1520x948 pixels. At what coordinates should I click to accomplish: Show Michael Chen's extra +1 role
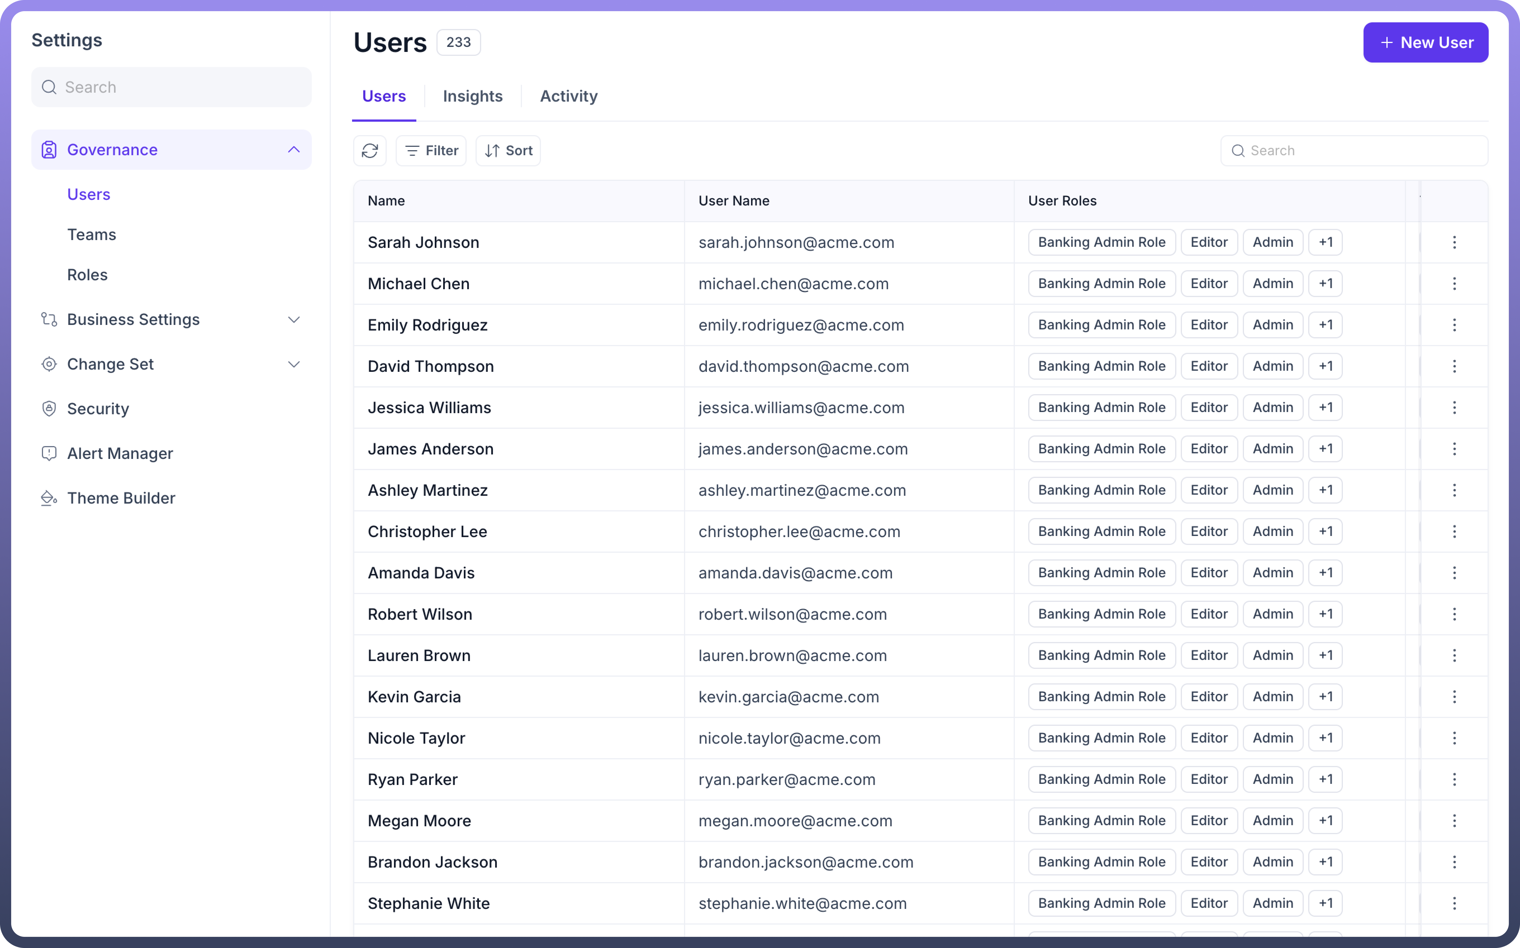pos(1326,283)
